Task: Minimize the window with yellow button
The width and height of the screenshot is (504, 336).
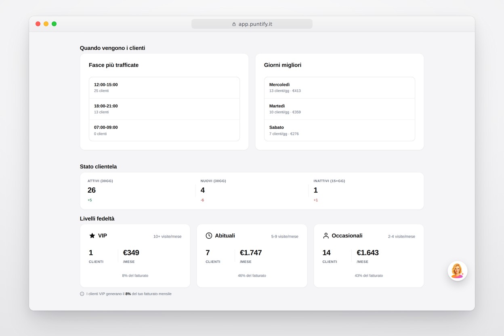Action: coord(46,24)
